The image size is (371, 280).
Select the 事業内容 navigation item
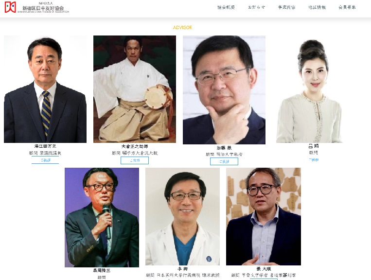pos(286,7)
